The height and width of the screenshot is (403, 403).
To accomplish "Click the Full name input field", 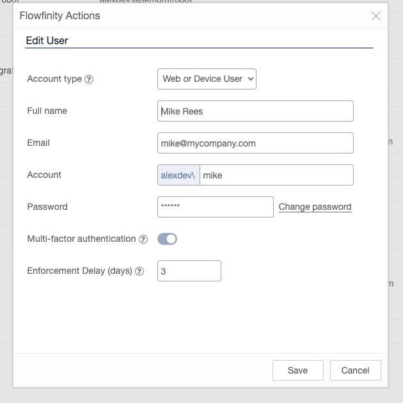I will (x=255, y=111).
